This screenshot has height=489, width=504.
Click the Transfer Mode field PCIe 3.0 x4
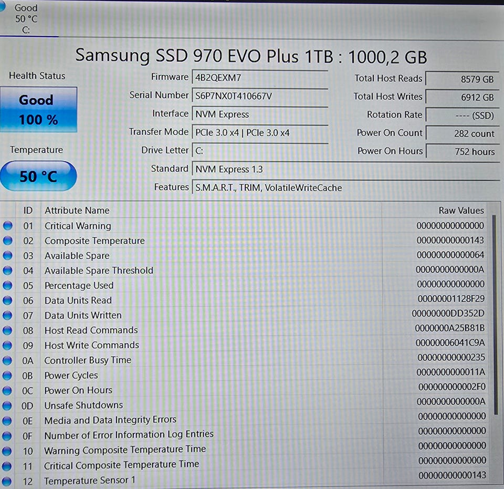pos(260,133)
